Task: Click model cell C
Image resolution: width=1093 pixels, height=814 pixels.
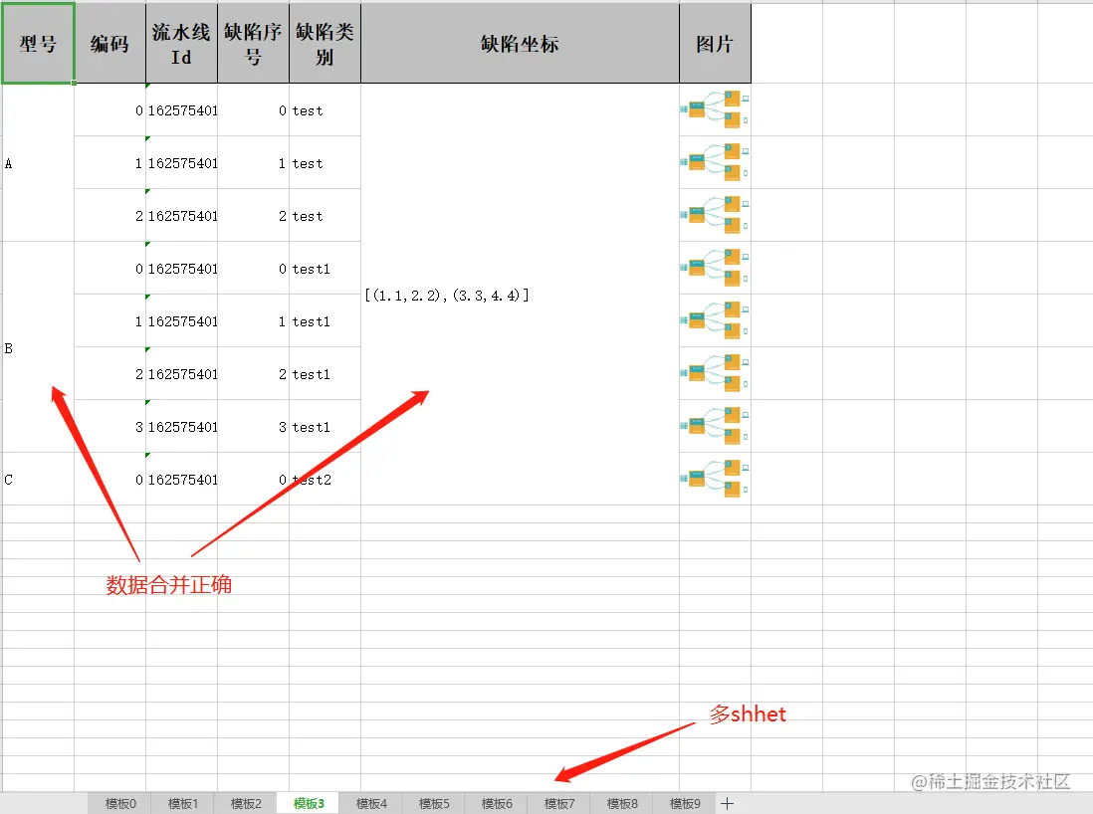Action: 39,479
